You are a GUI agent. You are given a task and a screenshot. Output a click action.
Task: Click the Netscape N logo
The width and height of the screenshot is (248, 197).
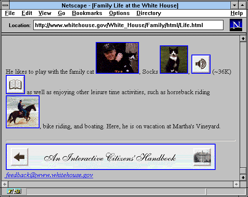tap(236, 25)
